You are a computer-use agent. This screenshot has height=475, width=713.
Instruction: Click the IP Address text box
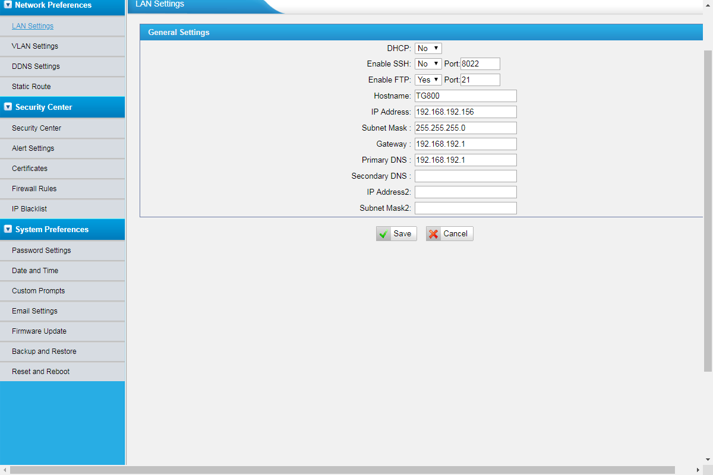coord(465,112)
